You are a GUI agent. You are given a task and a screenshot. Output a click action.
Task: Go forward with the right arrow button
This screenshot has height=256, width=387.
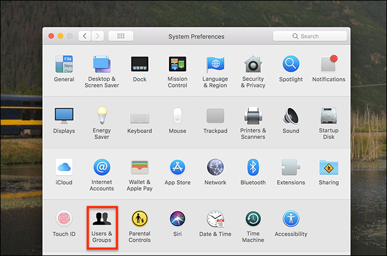[98, 36]
